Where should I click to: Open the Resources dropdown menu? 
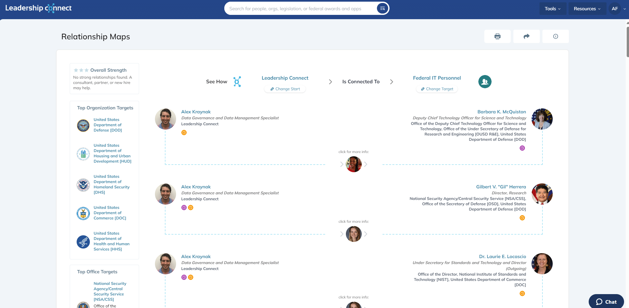coord(587,9)
